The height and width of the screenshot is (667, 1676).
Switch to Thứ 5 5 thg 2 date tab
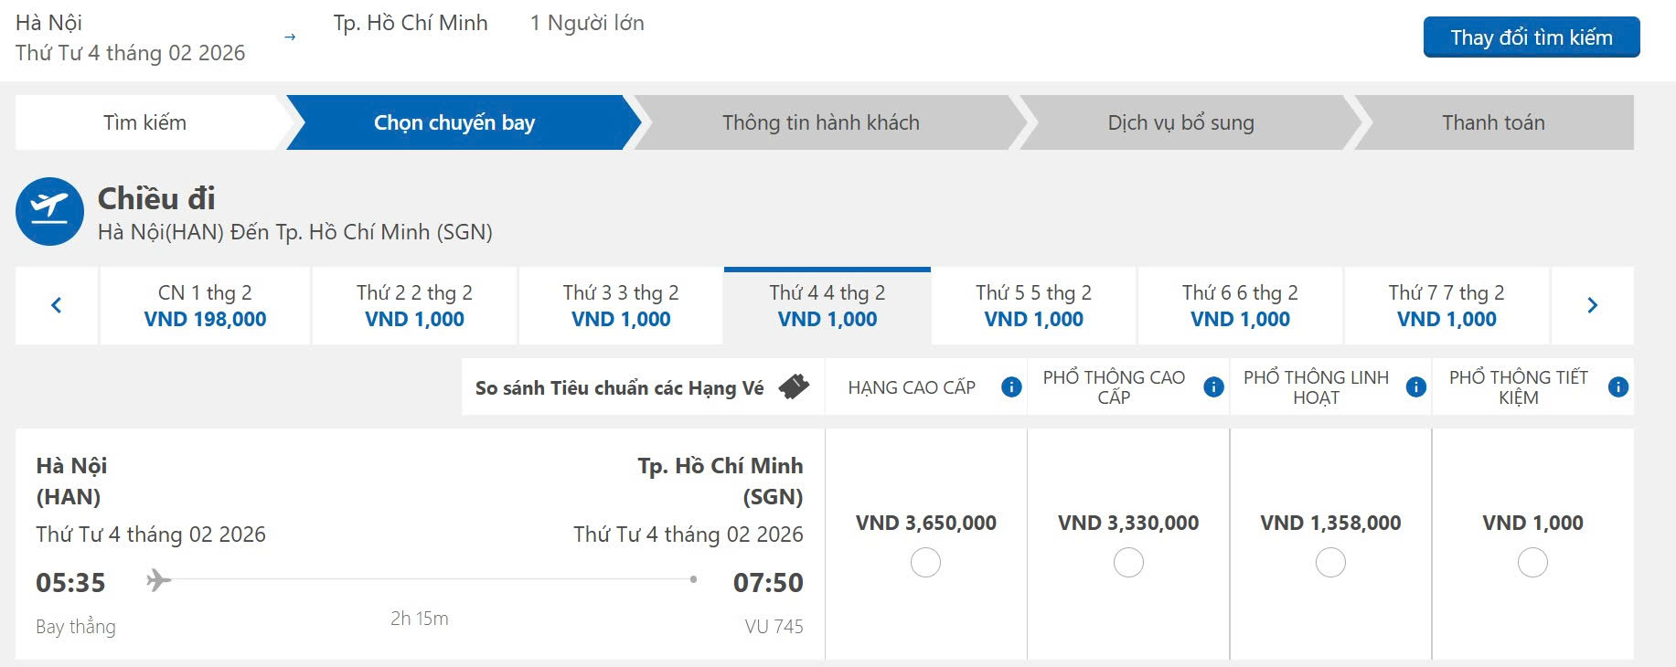1033,305
